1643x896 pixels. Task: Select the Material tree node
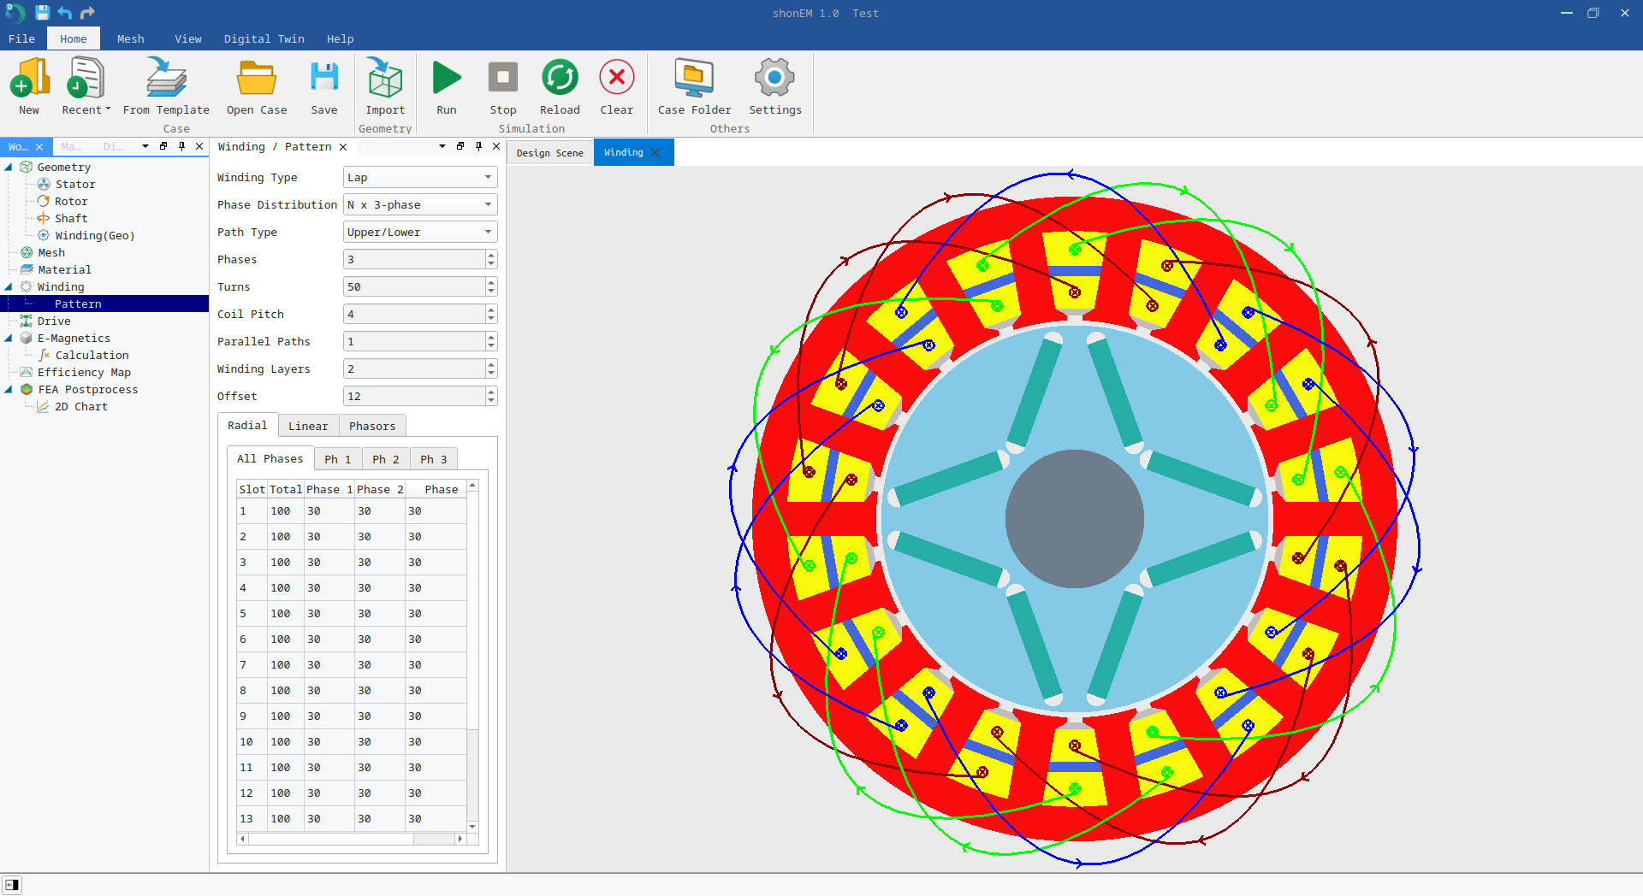pyautogui.click(x=64, y=269)
